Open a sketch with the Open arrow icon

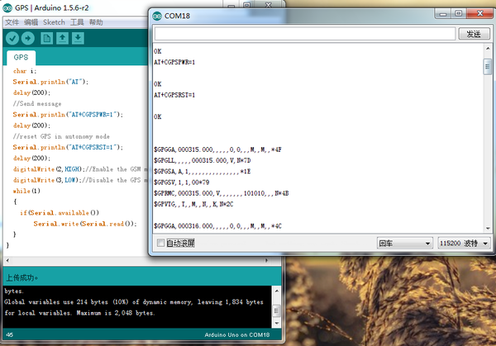click(62, 39)
